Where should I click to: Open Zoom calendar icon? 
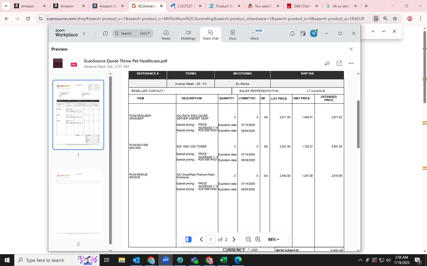pyautogui.click(x=303, y=33)
